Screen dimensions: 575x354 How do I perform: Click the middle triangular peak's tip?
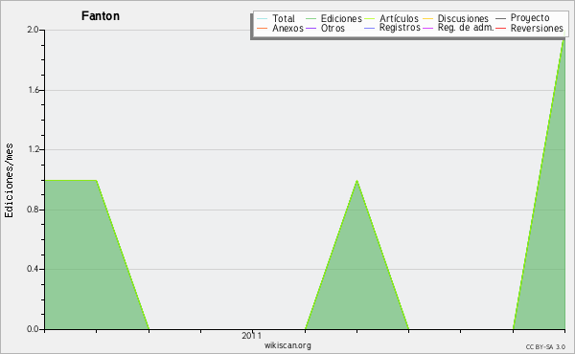[x=356, y=181]
